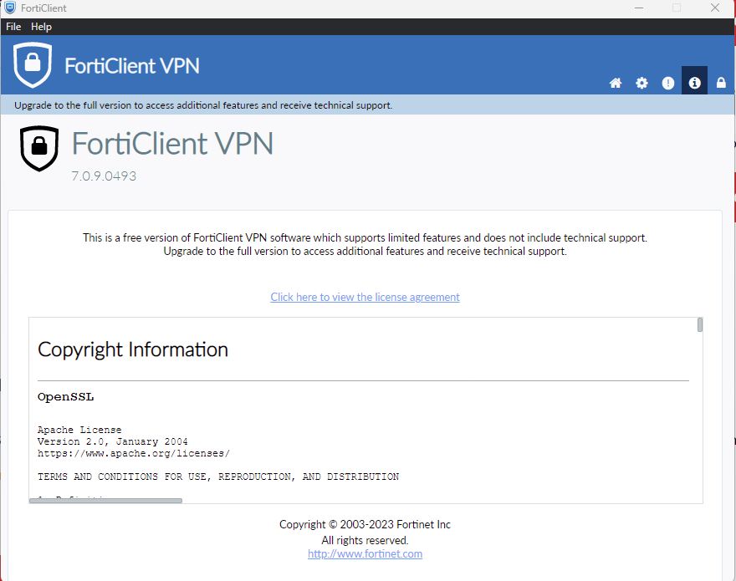The image size is (736, 581).
Task: Minimize the FortiClient window
Action: point(638,8)
